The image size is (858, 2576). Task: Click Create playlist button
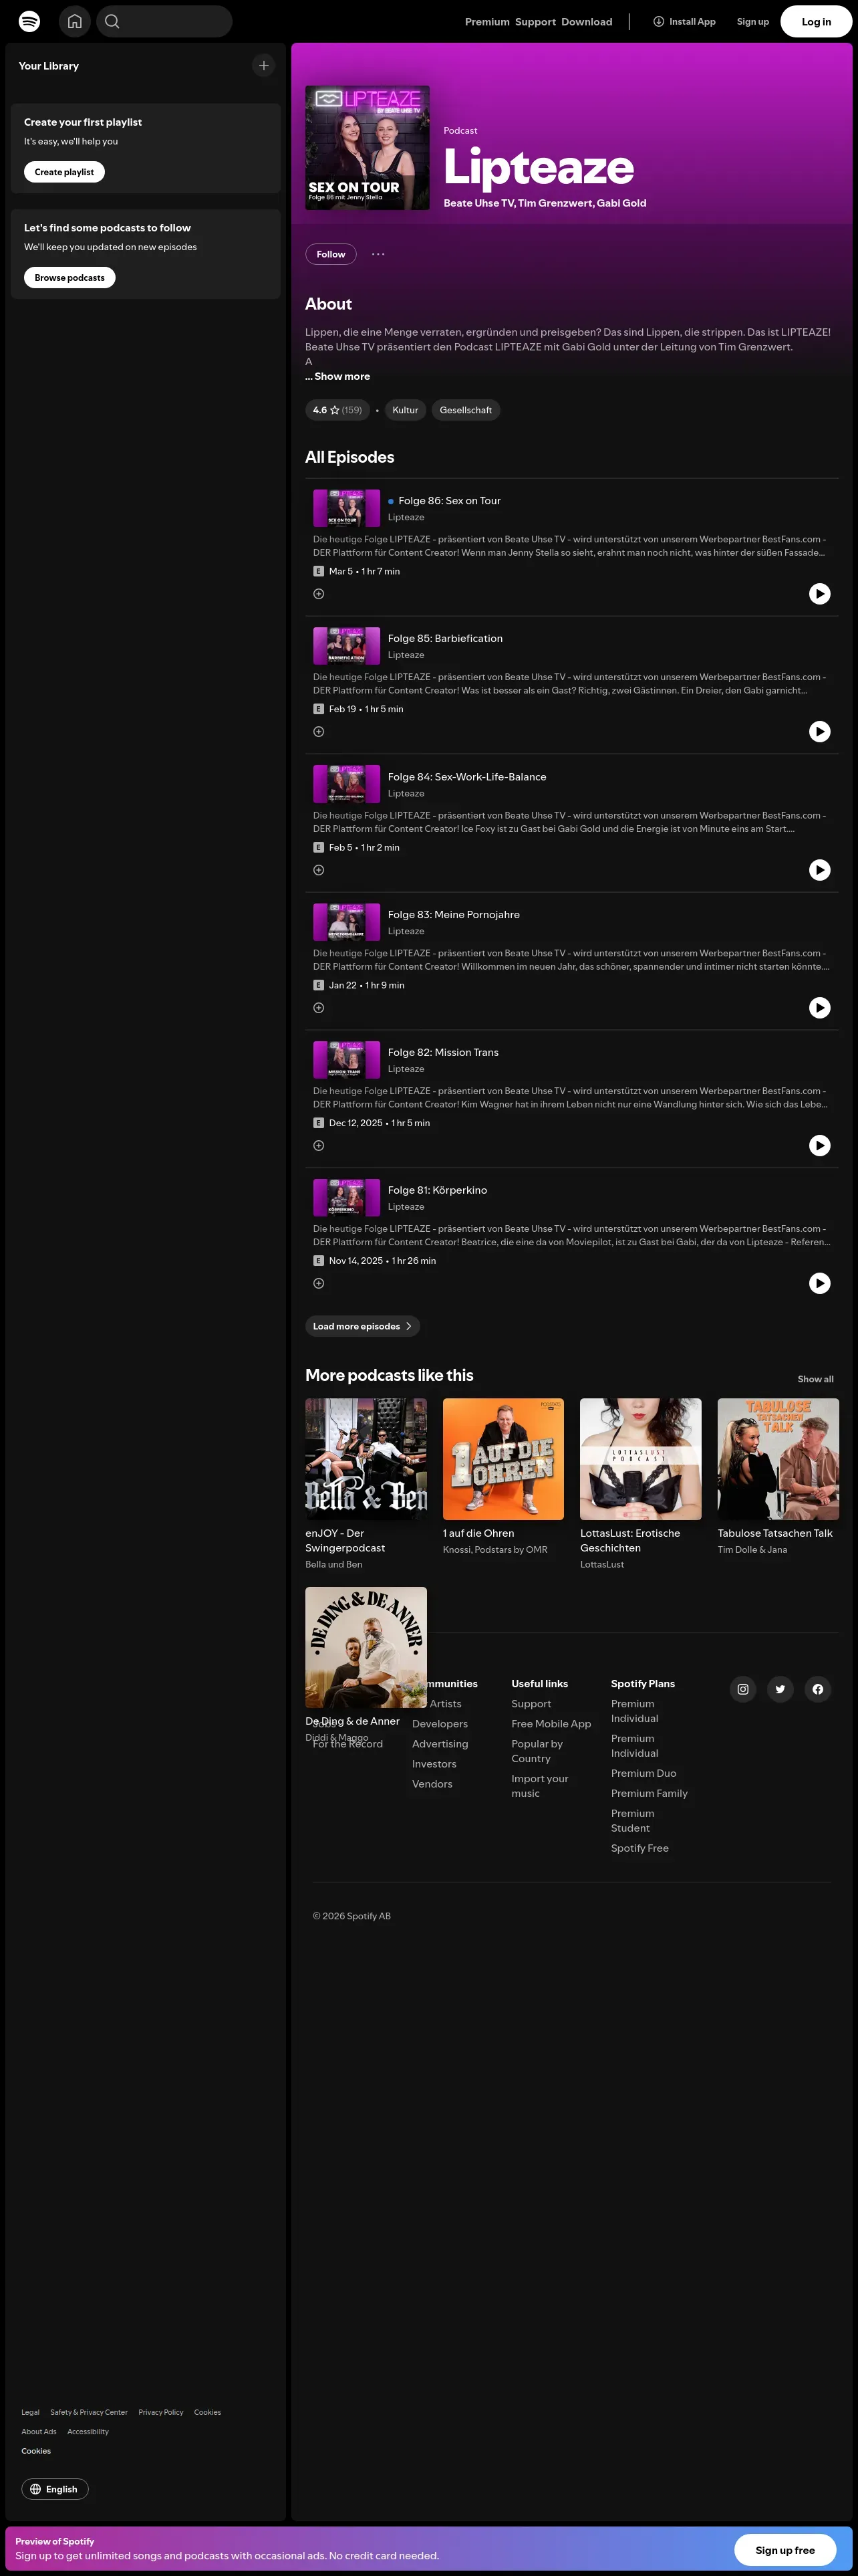click(x=64, y=172)
